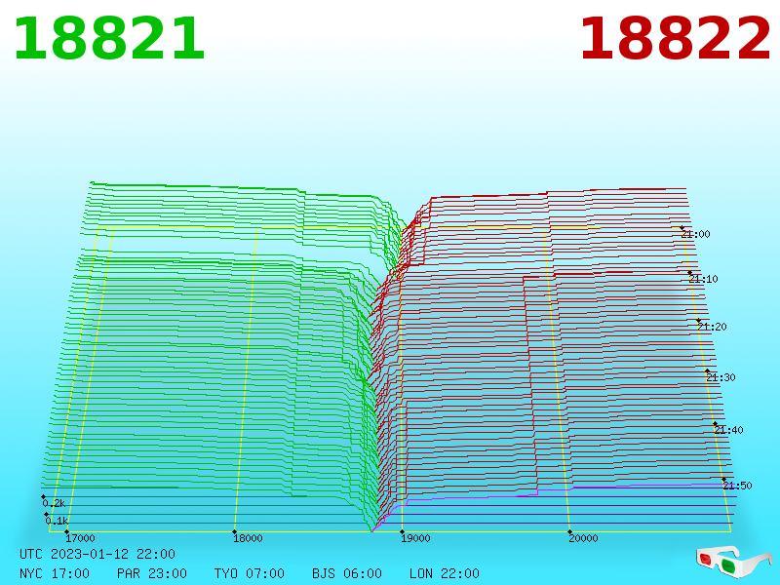Select the 17000 price axis label
This screenshot has width=780, height=585.
[x=80, y=538]
